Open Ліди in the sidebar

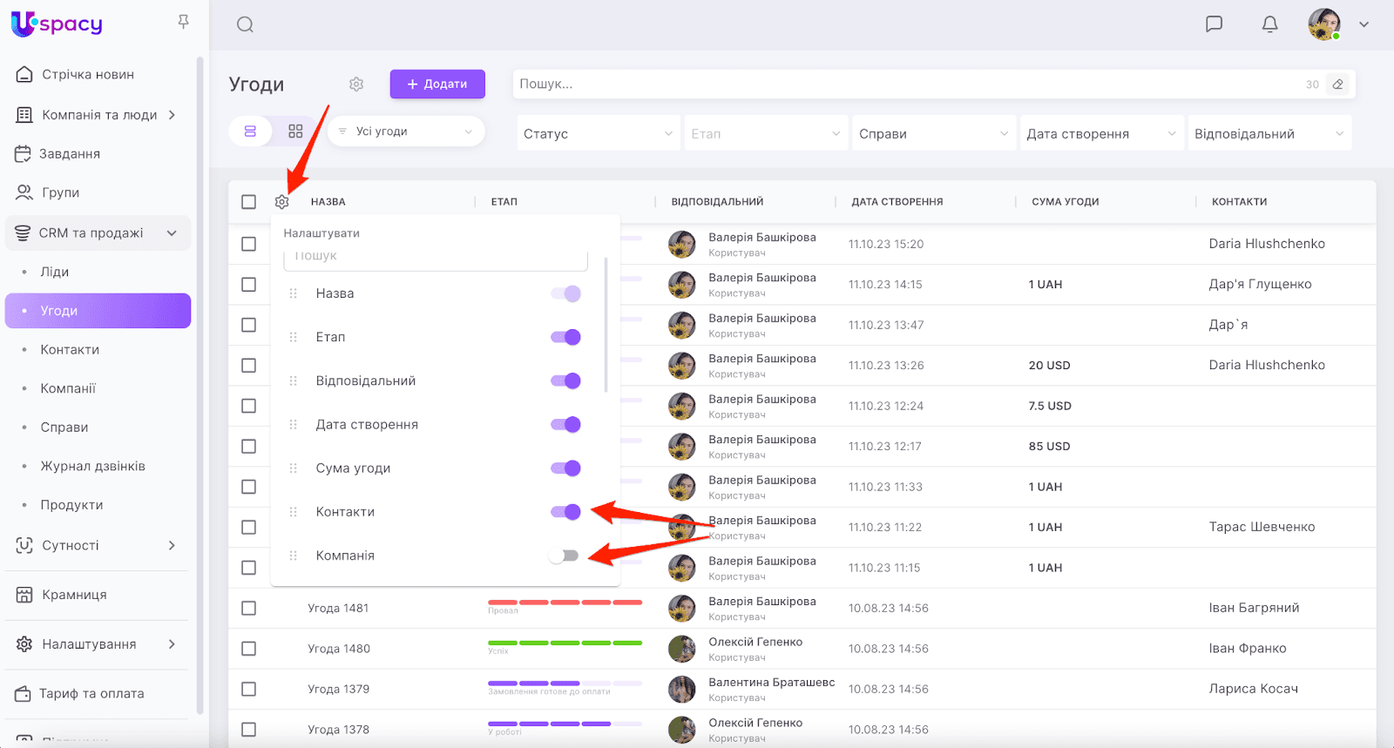coord(54,272)
